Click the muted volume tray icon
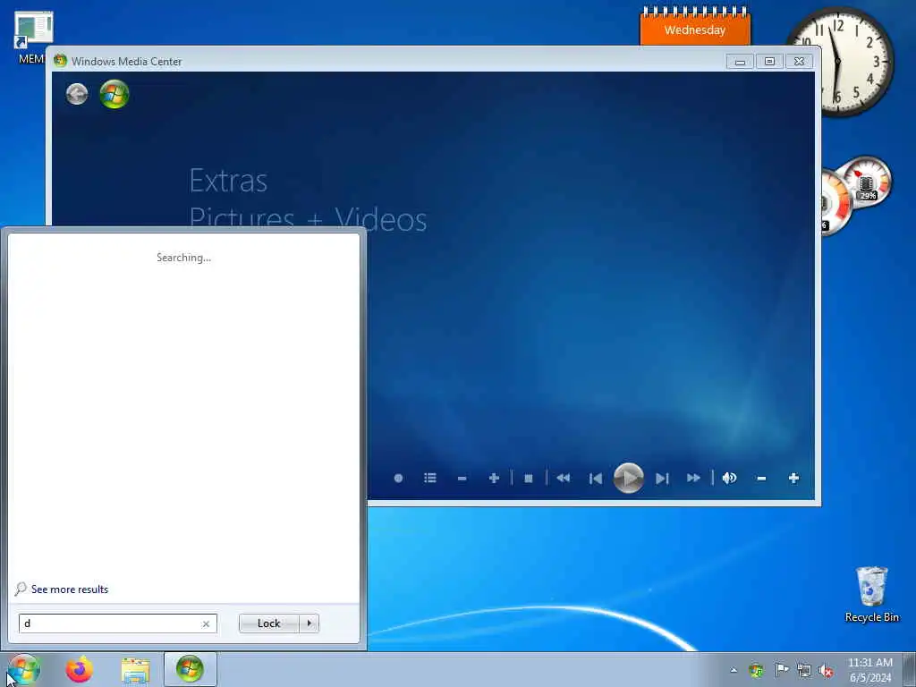The image size is (916, 687). 826,671
